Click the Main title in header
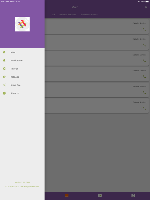 [x=75, y=7]
